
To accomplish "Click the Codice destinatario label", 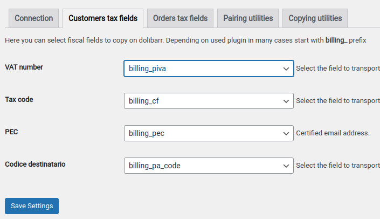I will tap(35, 164).
